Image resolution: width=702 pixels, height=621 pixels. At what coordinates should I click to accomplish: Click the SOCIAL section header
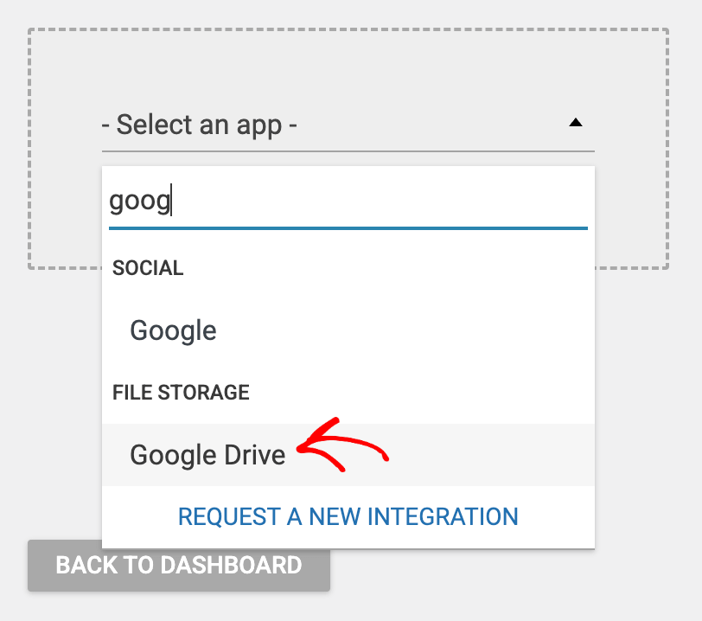(x=147, y=268)
